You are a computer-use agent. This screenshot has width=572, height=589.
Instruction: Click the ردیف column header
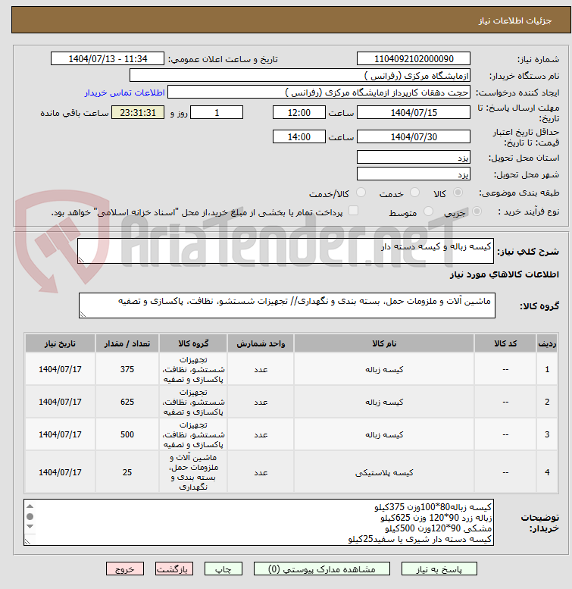pos(547,343)
